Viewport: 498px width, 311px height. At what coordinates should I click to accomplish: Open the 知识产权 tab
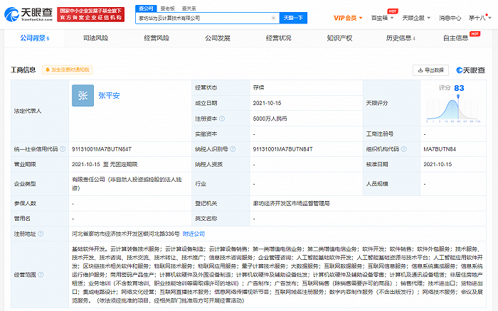[x=341, y=38]
